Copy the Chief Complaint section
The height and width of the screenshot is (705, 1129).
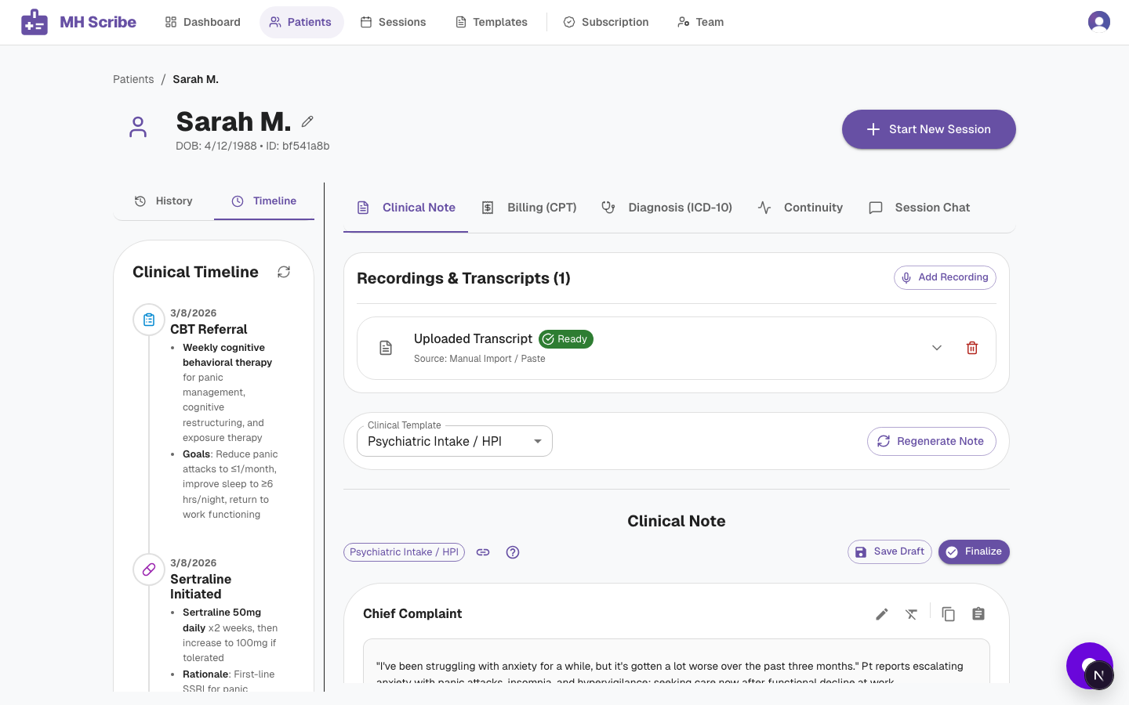(949, 614)
